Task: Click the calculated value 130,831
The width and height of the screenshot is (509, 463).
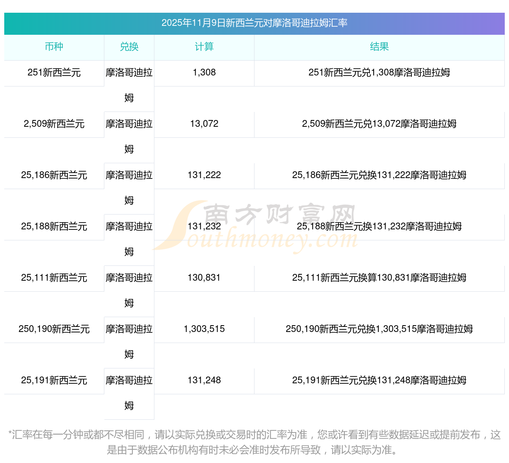Action: point(204,278)
